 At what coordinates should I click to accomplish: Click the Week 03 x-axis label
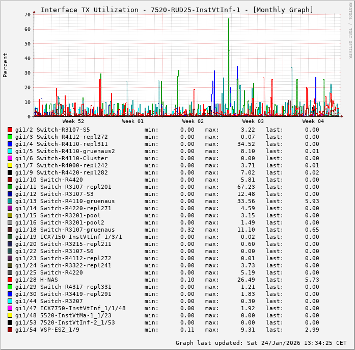253,121
